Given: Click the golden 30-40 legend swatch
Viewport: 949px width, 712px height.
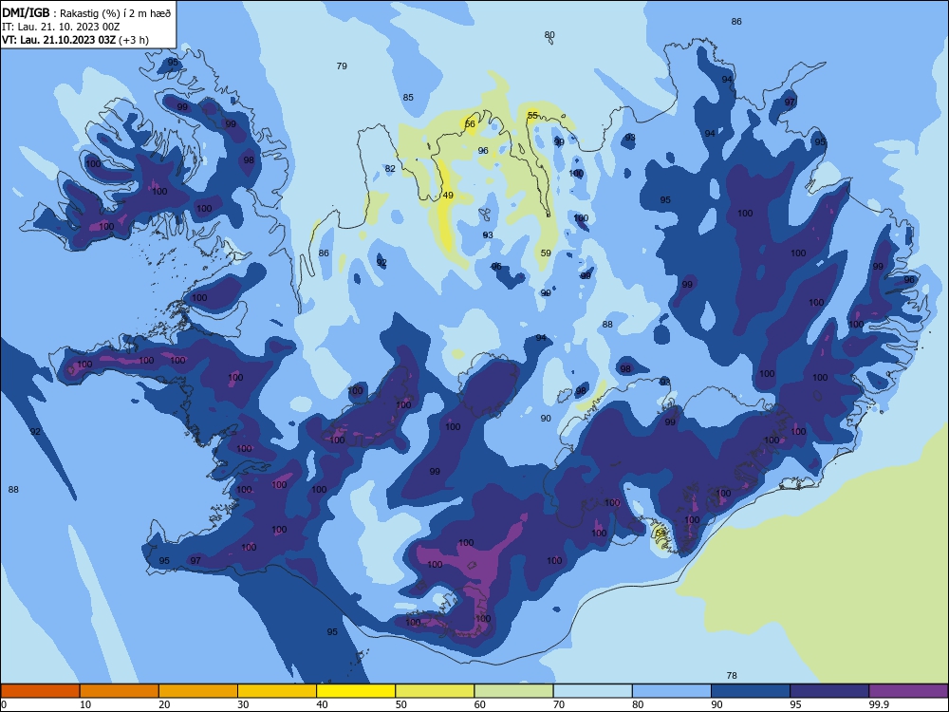Looking at the screenshot, I should point(277,691).
